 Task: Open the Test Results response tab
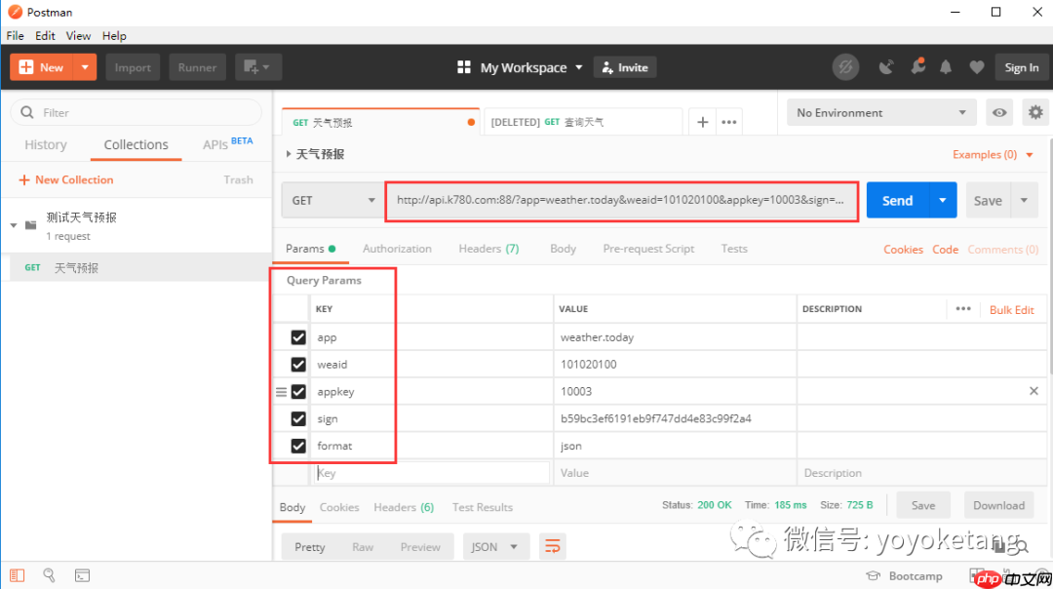point(483,507)
